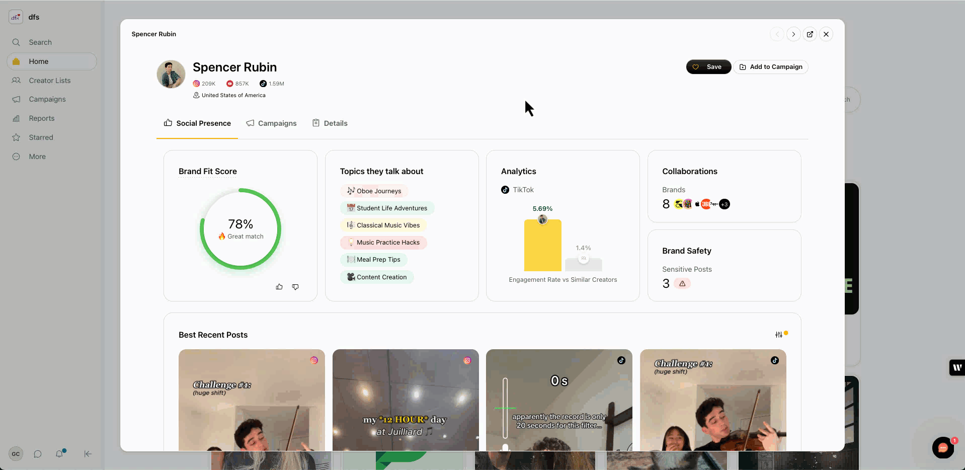Click the sensitive posts warning icon
The height and width of the screenshot is (470, 965).
(x=682, y=283)
